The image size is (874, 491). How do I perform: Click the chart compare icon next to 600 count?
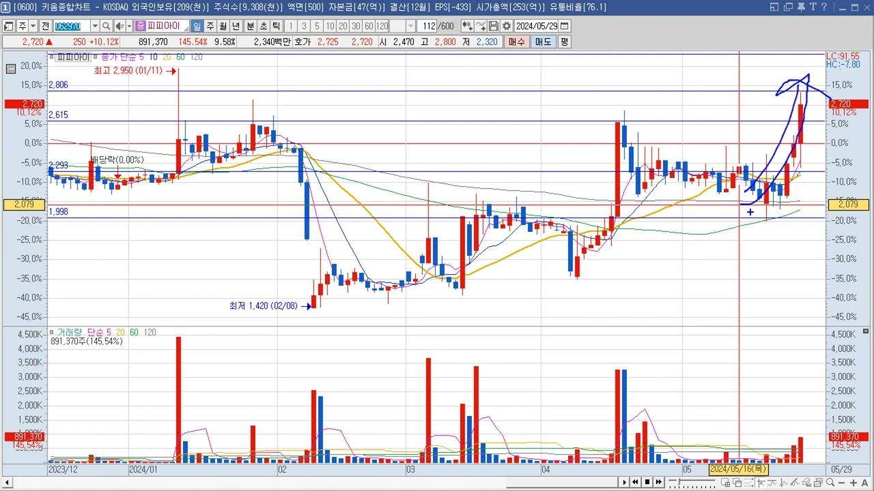click(x=468, y=26)
